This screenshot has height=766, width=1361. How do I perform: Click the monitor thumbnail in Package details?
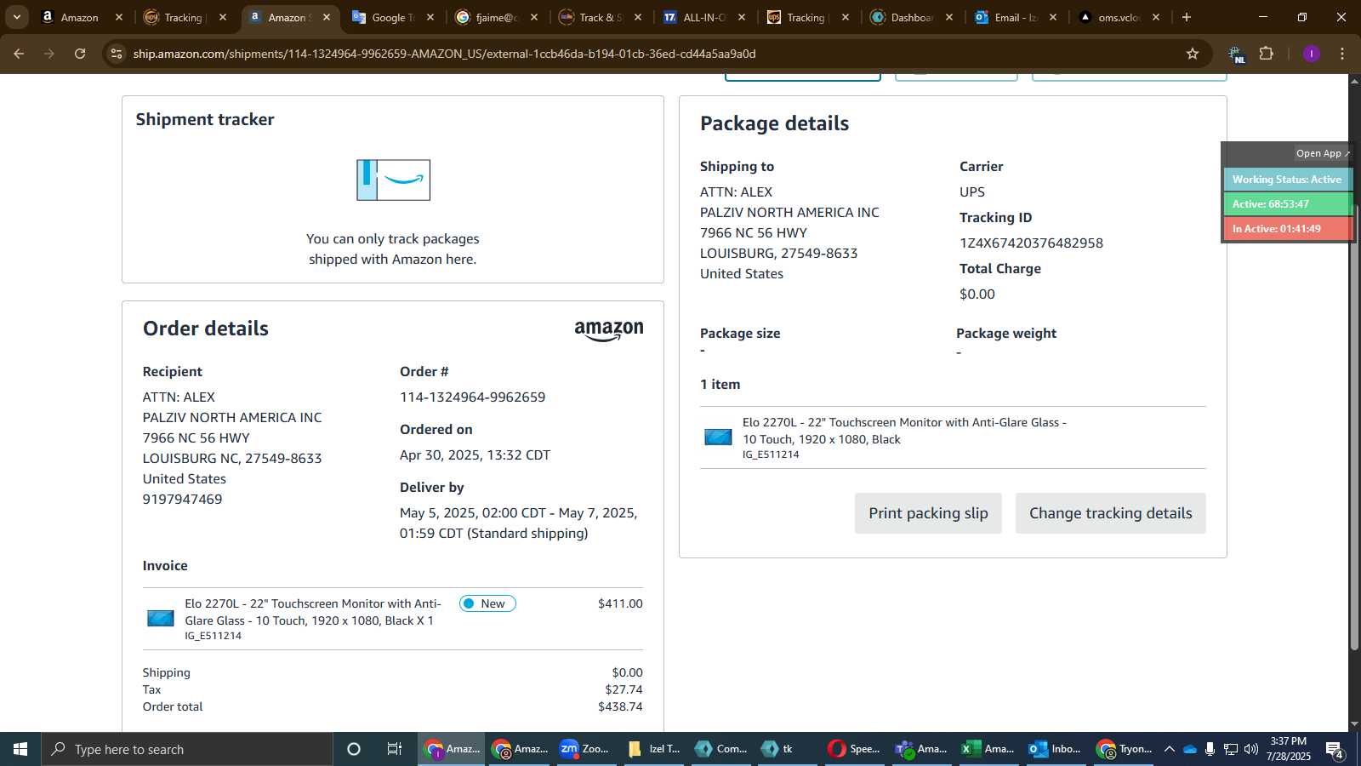tap(718, 437)
